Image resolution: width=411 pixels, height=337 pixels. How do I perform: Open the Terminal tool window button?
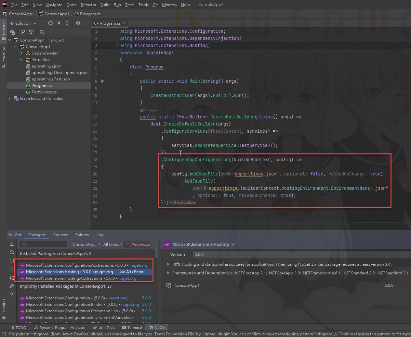click(132, 327)
